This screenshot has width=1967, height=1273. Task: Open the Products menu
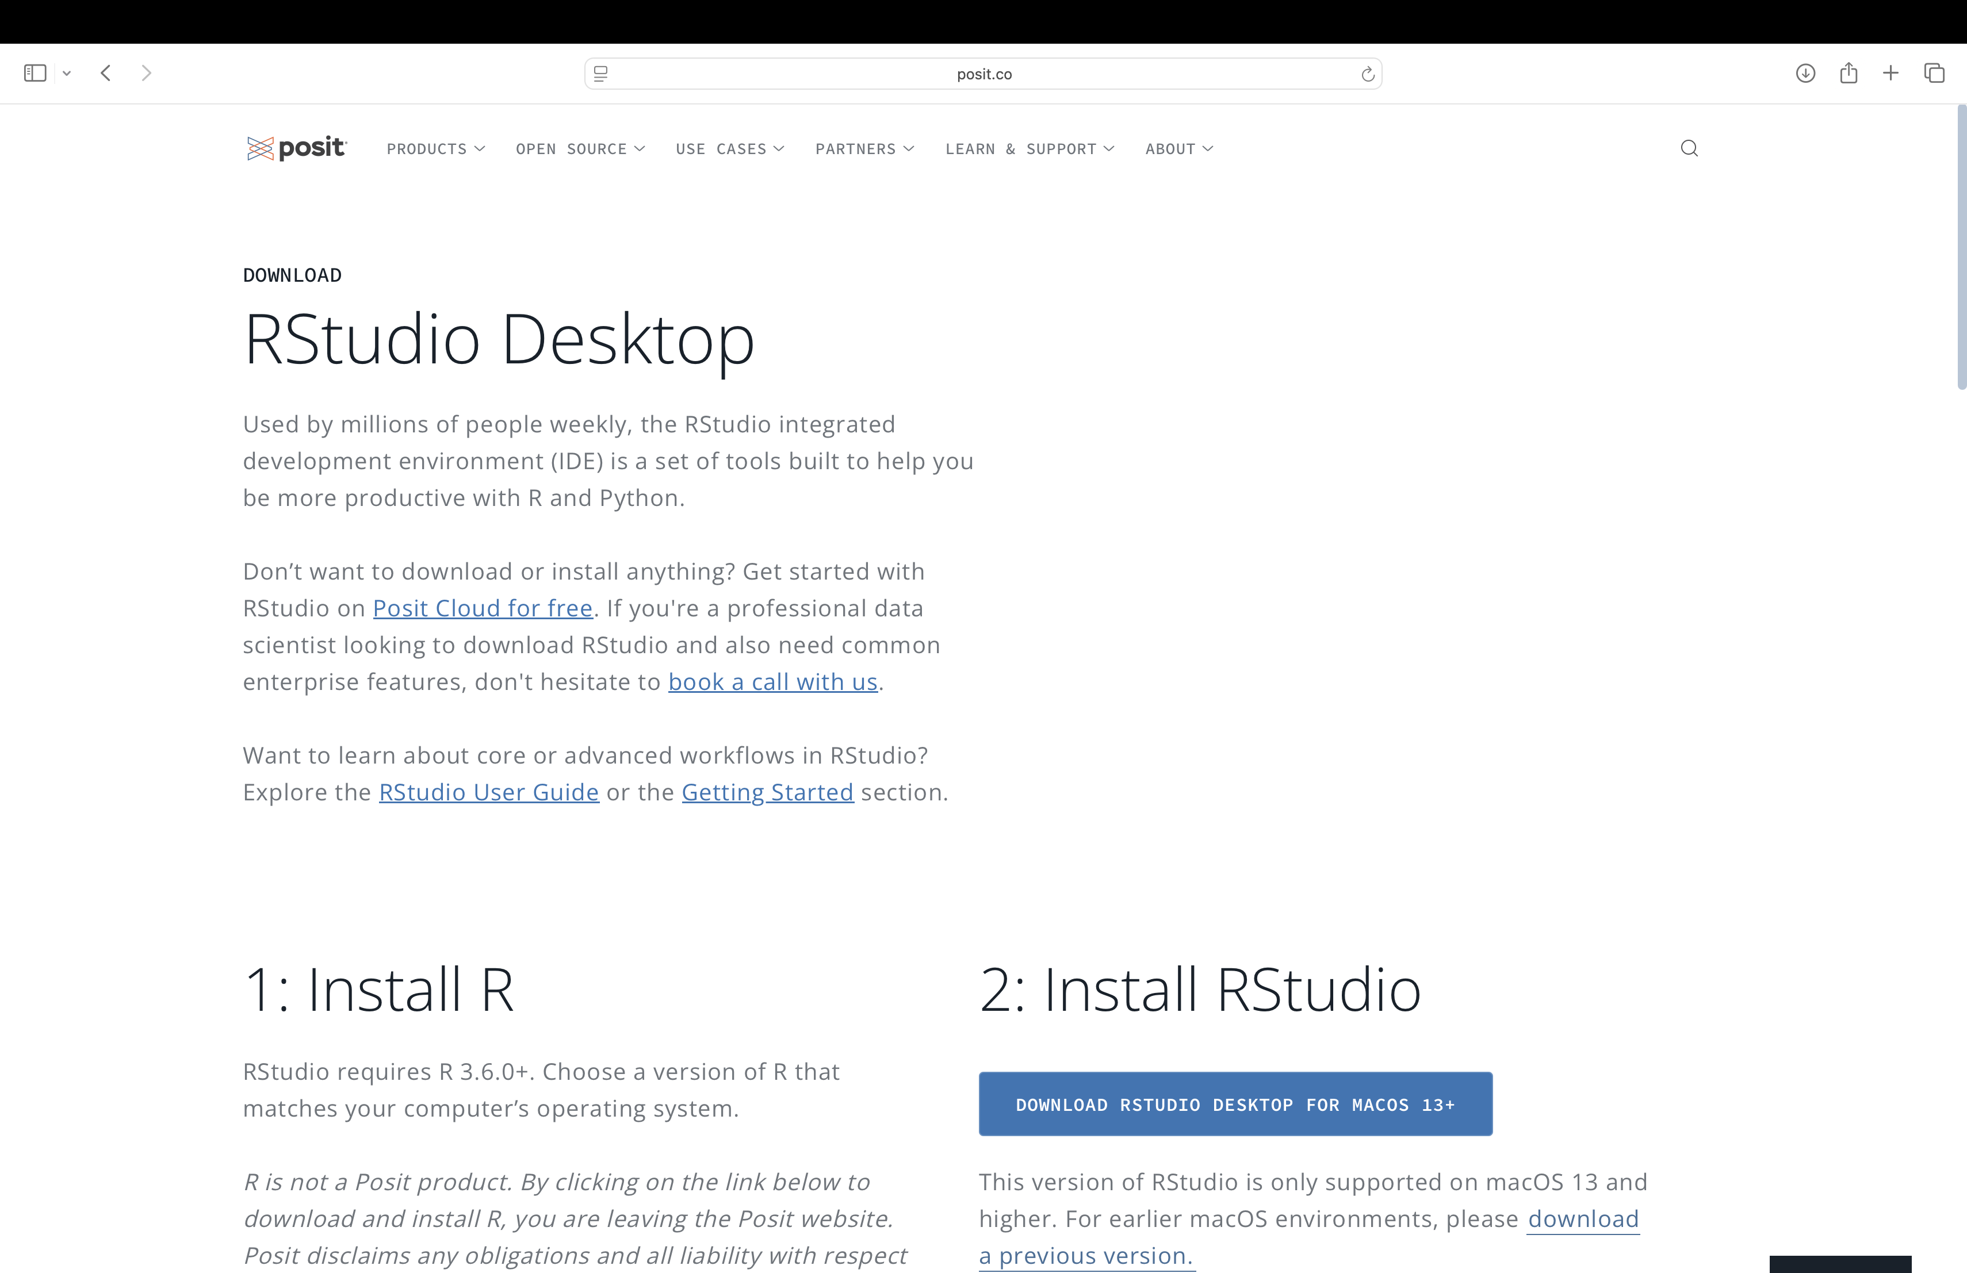point(435,149)
